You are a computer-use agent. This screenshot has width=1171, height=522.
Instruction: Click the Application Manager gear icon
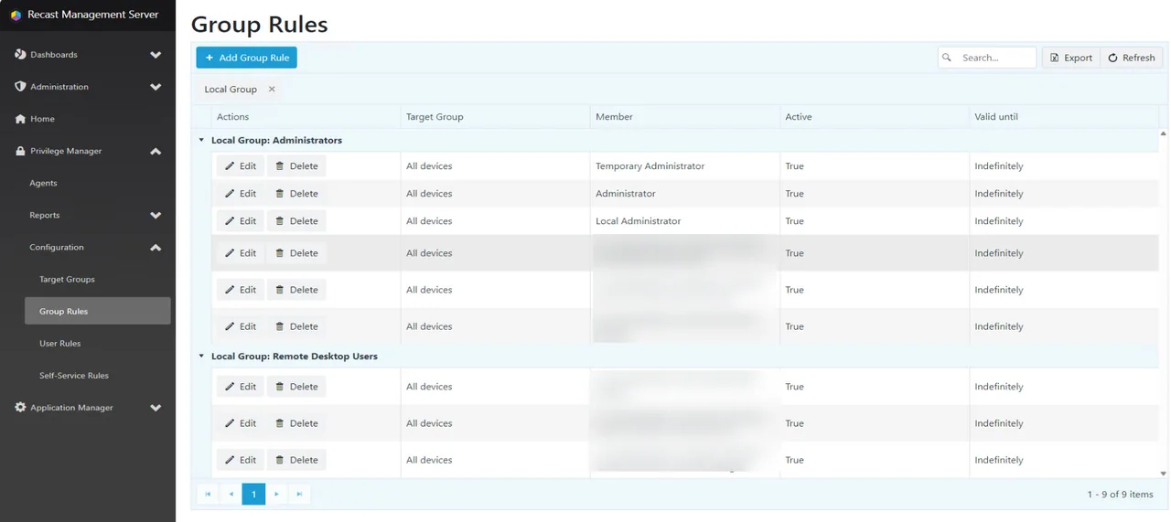tap(20, 408)
